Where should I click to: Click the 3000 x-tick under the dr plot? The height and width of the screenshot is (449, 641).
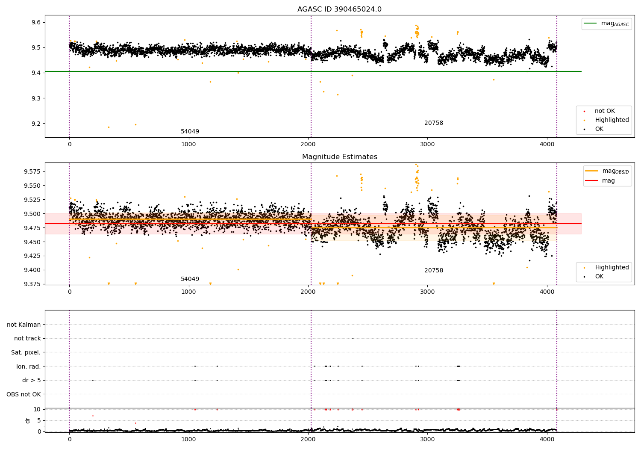pos(428,440)
